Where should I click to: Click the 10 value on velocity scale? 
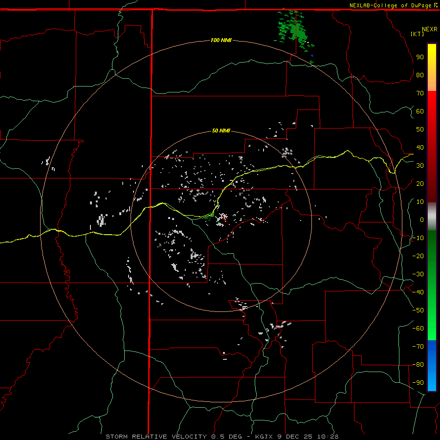tap(420, 202)
